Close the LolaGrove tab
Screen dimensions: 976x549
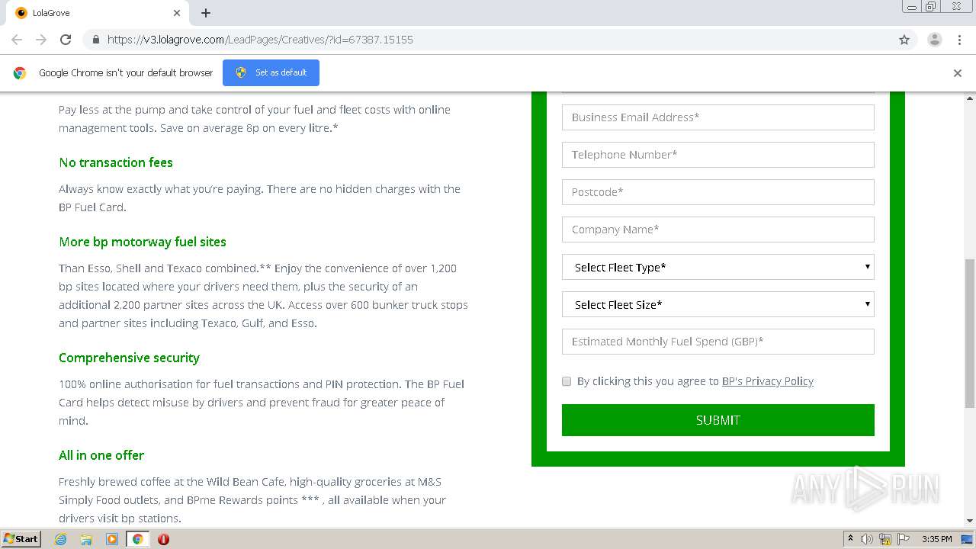click(177, 13)
